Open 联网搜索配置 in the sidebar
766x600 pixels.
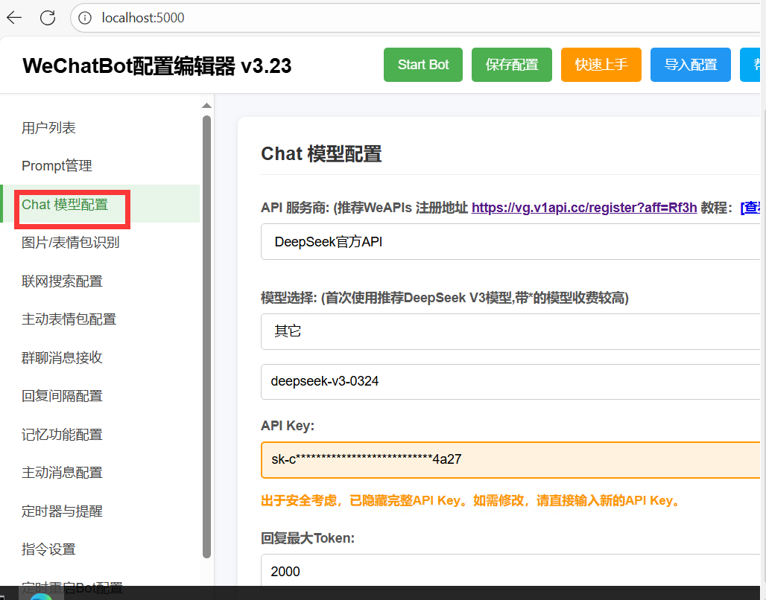point(100,281)
